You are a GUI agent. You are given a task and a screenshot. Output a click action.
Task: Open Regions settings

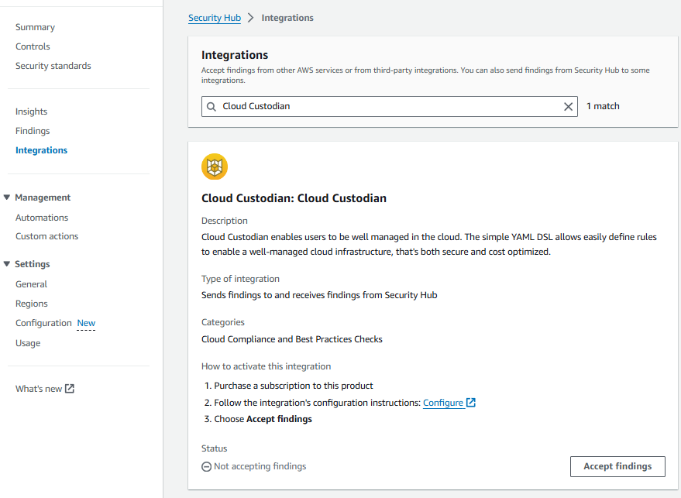pos(32,304)
